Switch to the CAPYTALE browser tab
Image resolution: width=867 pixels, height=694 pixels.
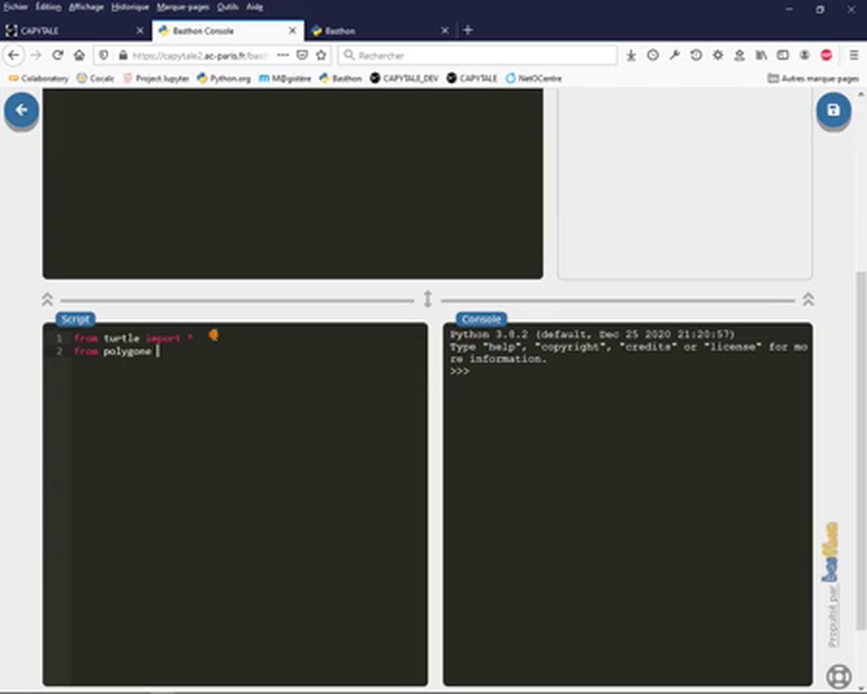point(58,31)
